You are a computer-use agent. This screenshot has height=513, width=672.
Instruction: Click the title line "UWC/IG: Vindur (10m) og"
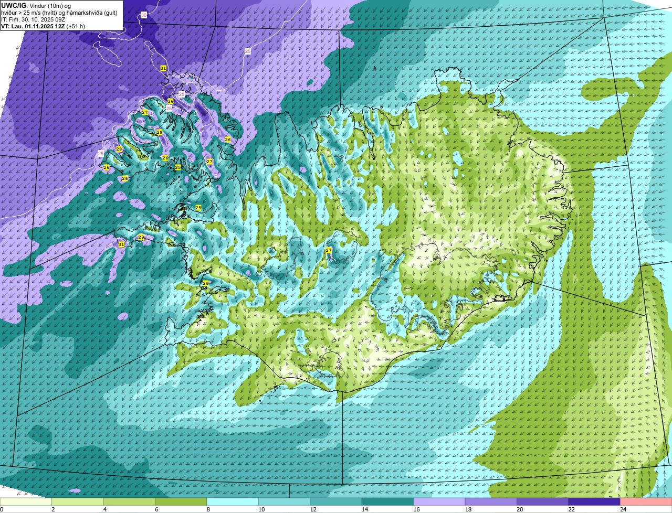[x=36, y=5]
